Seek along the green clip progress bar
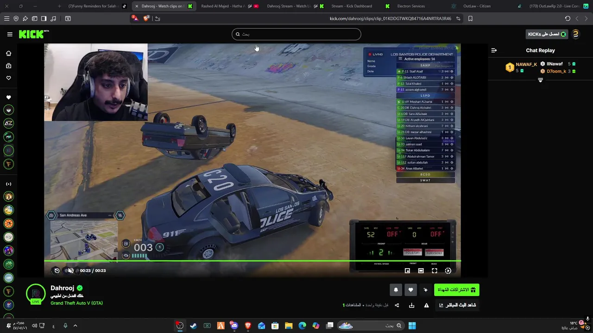 pos(252,261)
